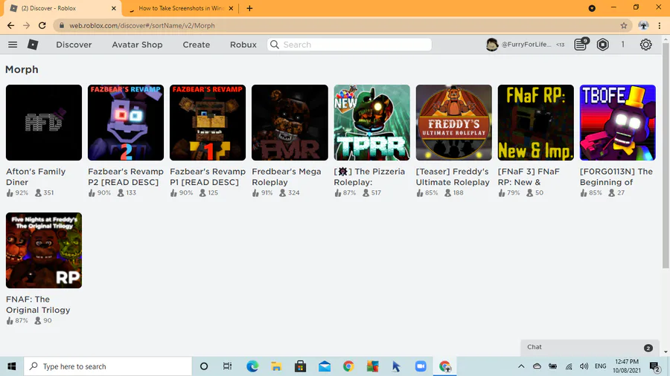Click FNAF: The Original Trilogy title
Image resolution: width=670 pixels, height=376 pixels.
point(38,305)
